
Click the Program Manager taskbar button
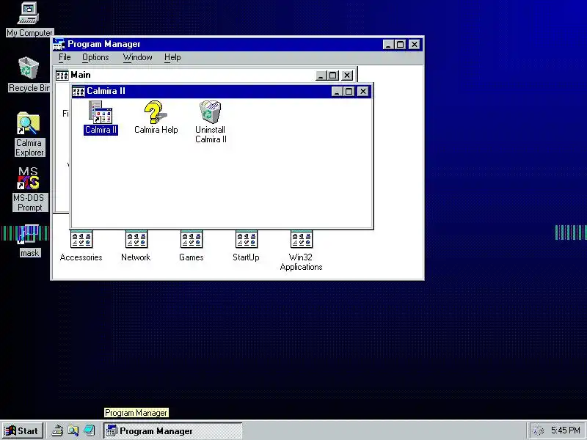(173, 430)
